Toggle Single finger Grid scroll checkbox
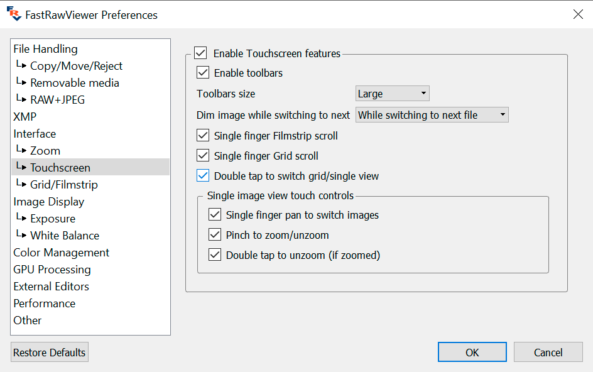This screenshot has height=372, width=593. point(203,156)
